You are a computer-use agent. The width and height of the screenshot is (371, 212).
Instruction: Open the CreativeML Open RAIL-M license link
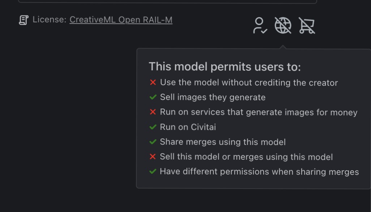coord(121,19)
